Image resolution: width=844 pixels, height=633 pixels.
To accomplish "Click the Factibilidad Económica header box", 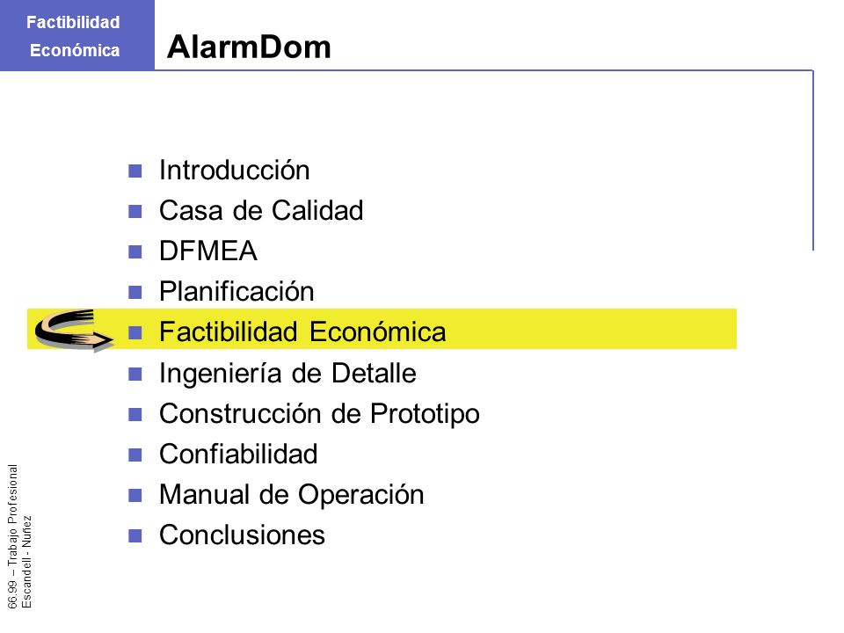I will [77, 35].
